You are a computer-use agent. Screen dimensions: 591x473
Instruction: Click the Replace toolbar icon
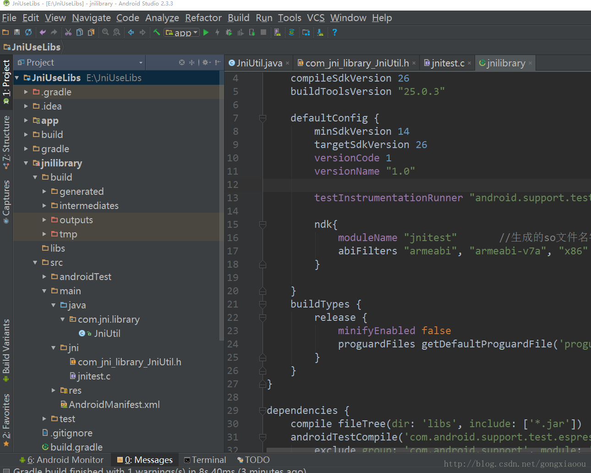pos(117,32)
